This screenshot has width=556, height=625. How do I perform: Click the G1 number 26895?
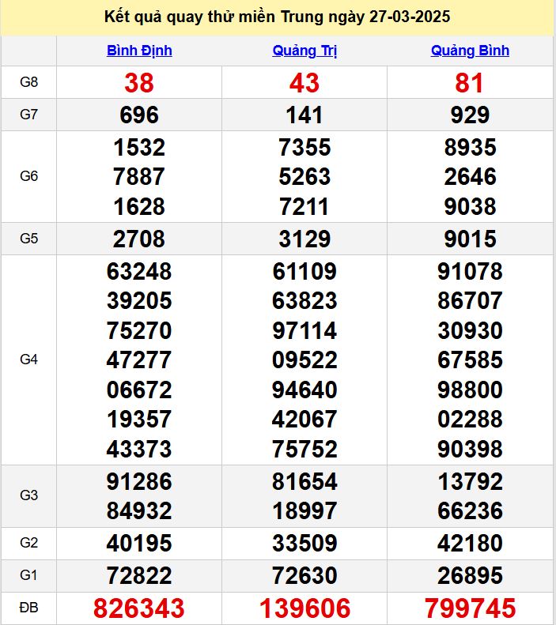(x=471, y=575)
